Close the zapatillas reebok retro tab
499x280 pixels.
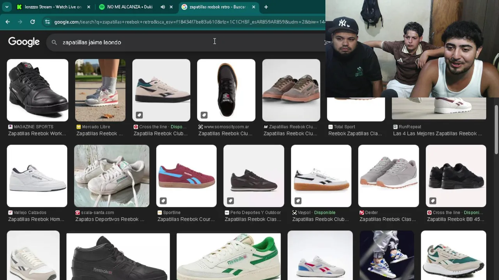pos(253,7)
